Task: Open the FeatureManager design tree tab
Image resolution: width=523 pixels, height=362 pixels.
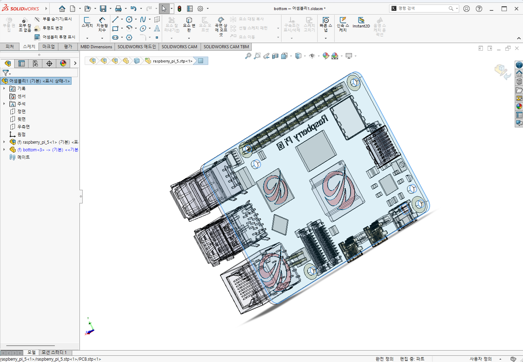Action: click(8, 63)
